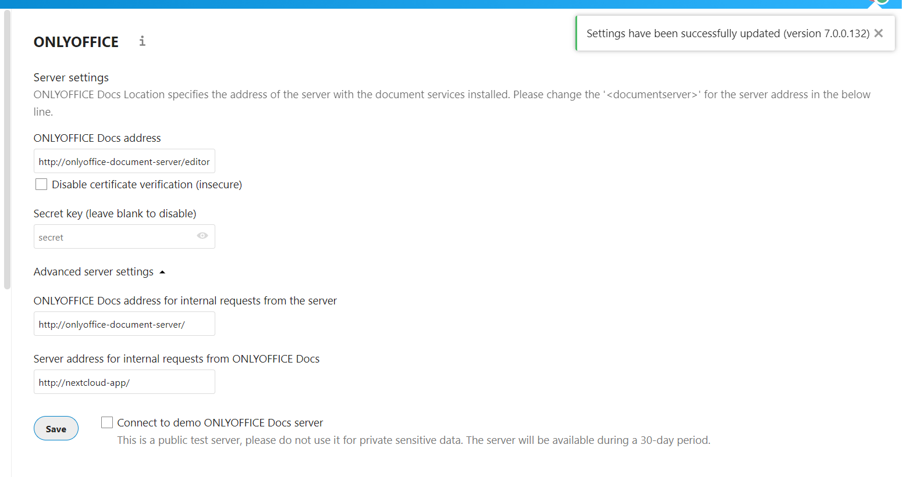Viewport: 903px width, 477px height.
Task: Edit Docs address for internal requests field
Action: point(125,324)
